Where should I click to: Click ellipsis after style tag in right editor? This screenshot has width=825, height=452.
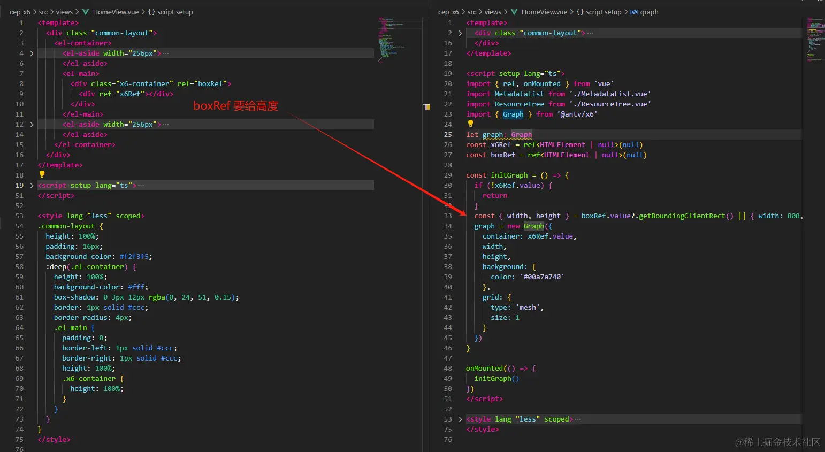pyautogui.click(x=577, y=419)
